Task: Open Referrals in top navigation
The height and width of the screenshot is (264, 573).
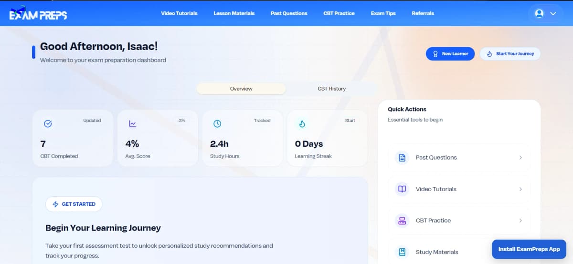Action: (423, 13)
